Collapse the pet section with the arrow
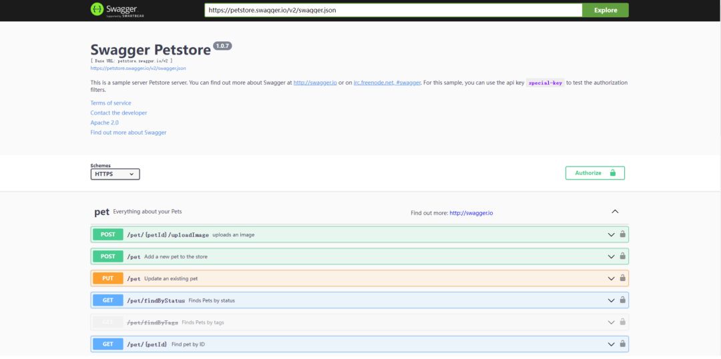 [616, 212]
